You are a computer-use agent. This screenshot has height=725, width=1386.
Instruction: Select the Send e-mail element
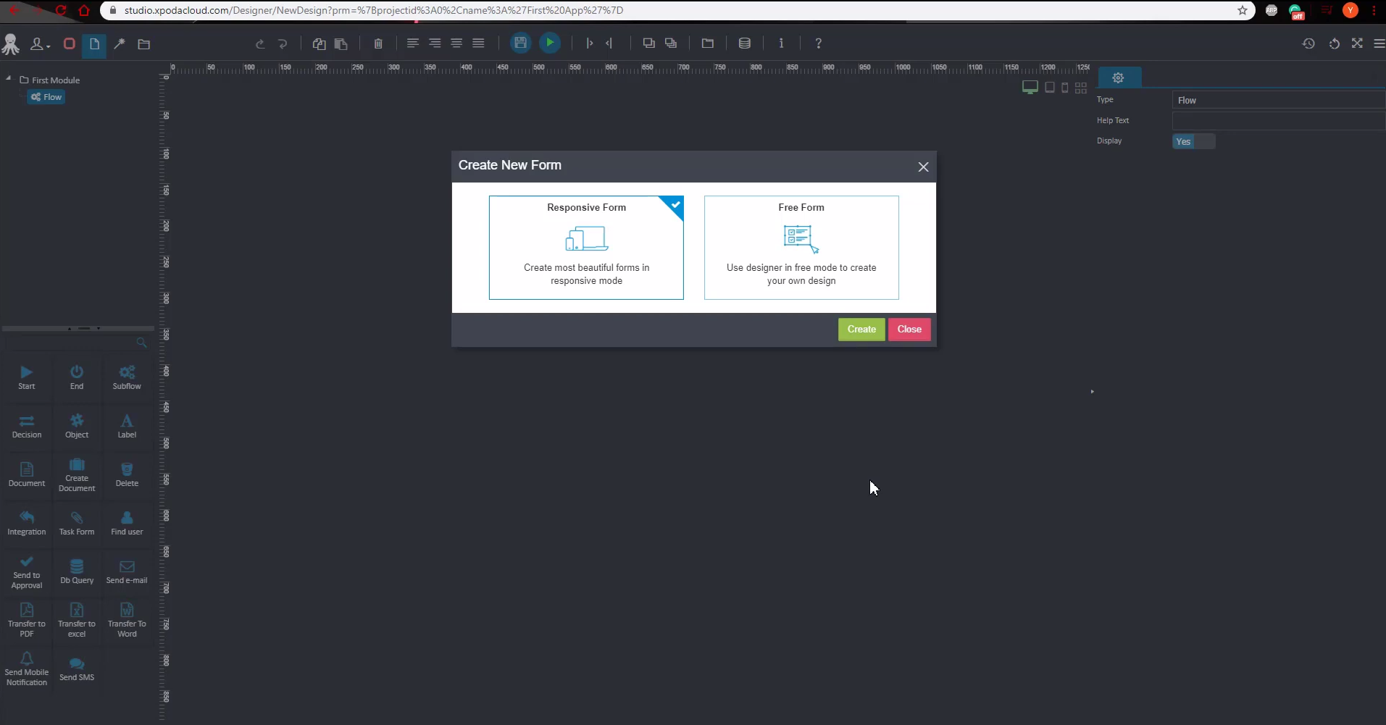[x=127, y=571]
